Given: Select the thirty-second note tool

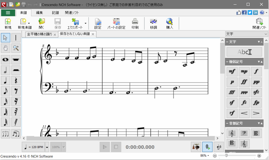Looking at the screenshot, I should point(6,112).
